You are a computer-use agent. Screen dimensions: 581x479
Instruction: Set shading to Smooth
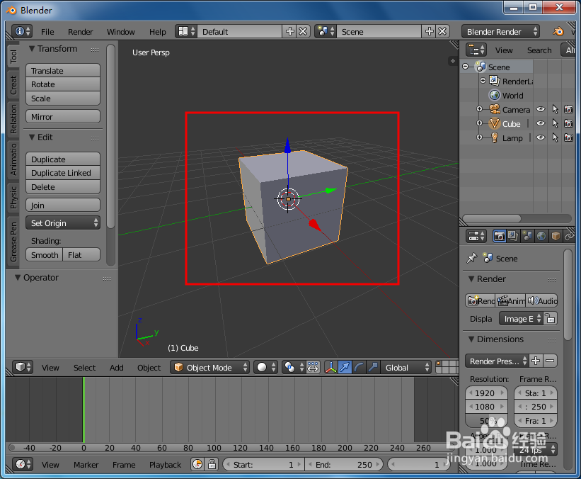[x=45, y=255]
